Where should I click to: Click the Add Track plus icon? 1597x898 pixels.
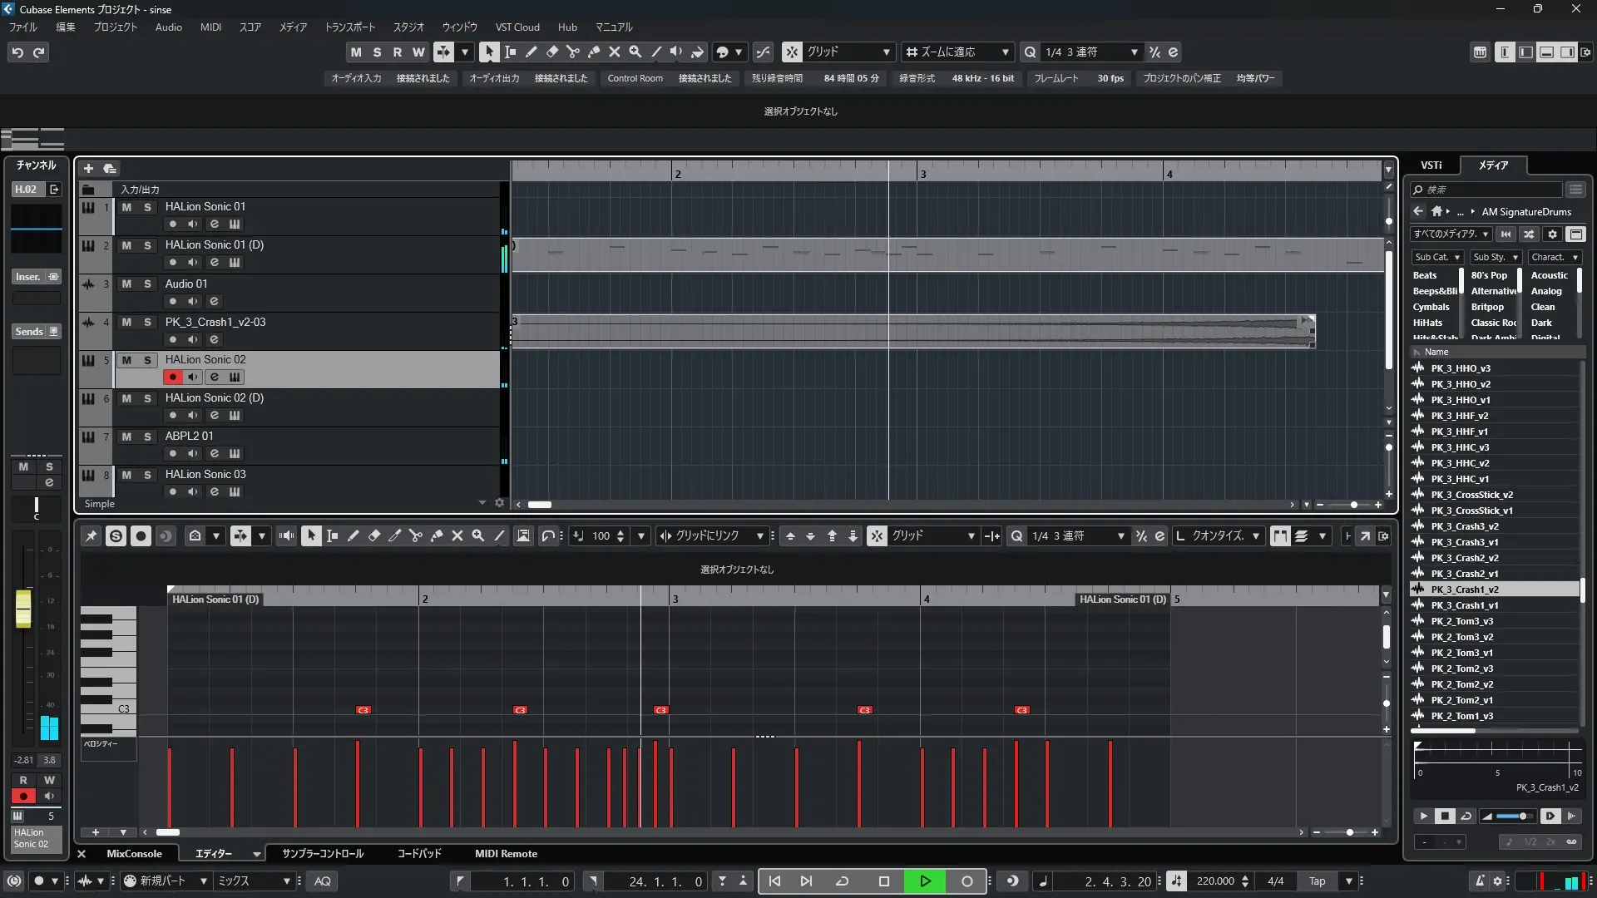(88, 169)
